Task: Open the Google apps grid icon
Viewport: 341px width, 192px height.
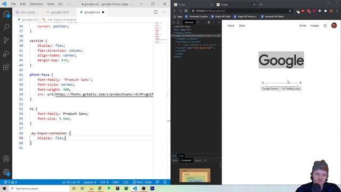Action: coord(325,26)
